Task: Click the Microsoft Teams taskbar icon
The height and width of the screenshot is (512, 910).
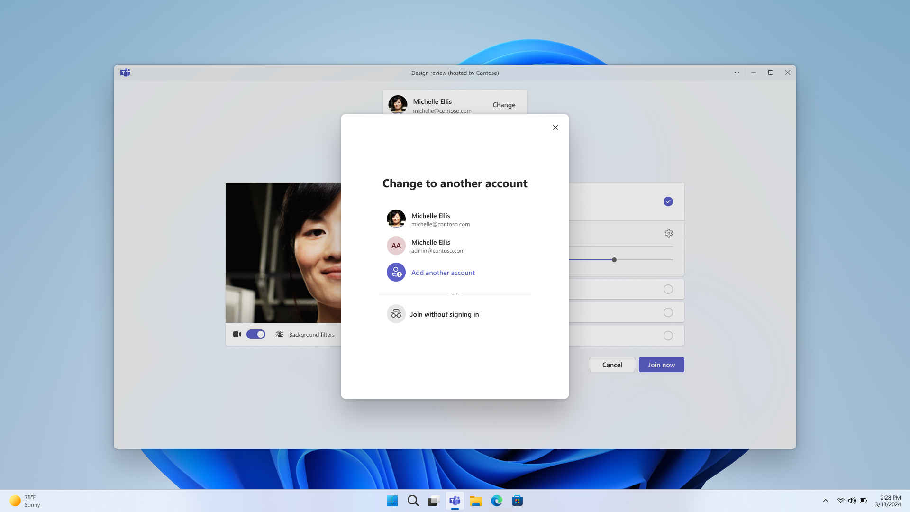Action: (x=455, y=501)
